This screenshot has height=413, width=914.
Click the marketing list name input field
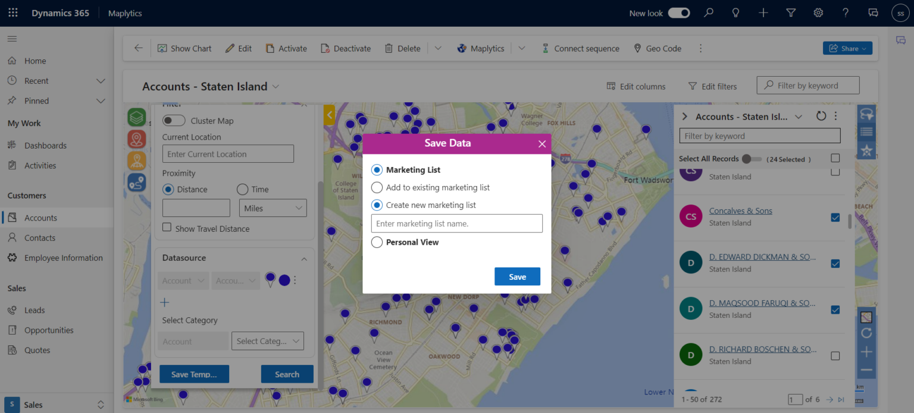[x=456, y=223]
